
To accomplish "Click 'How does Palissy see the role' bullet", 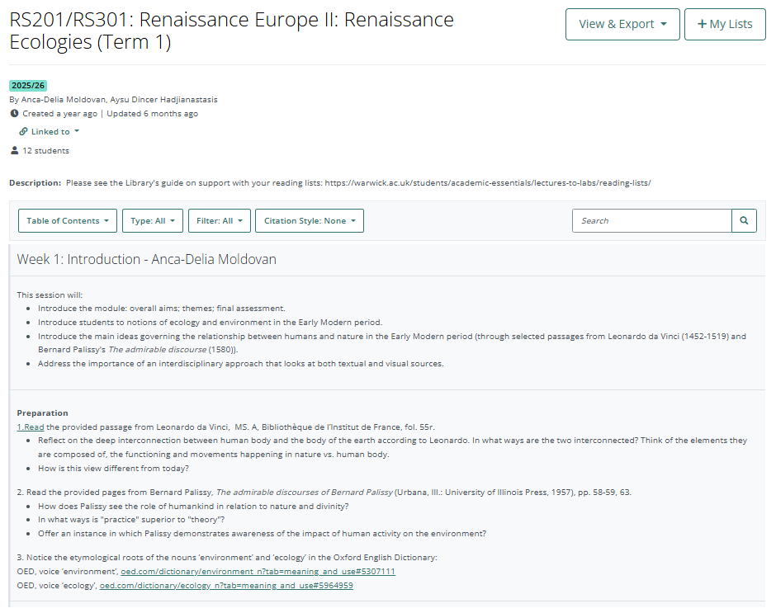I will pyautogui.click(x=193, y=506).
